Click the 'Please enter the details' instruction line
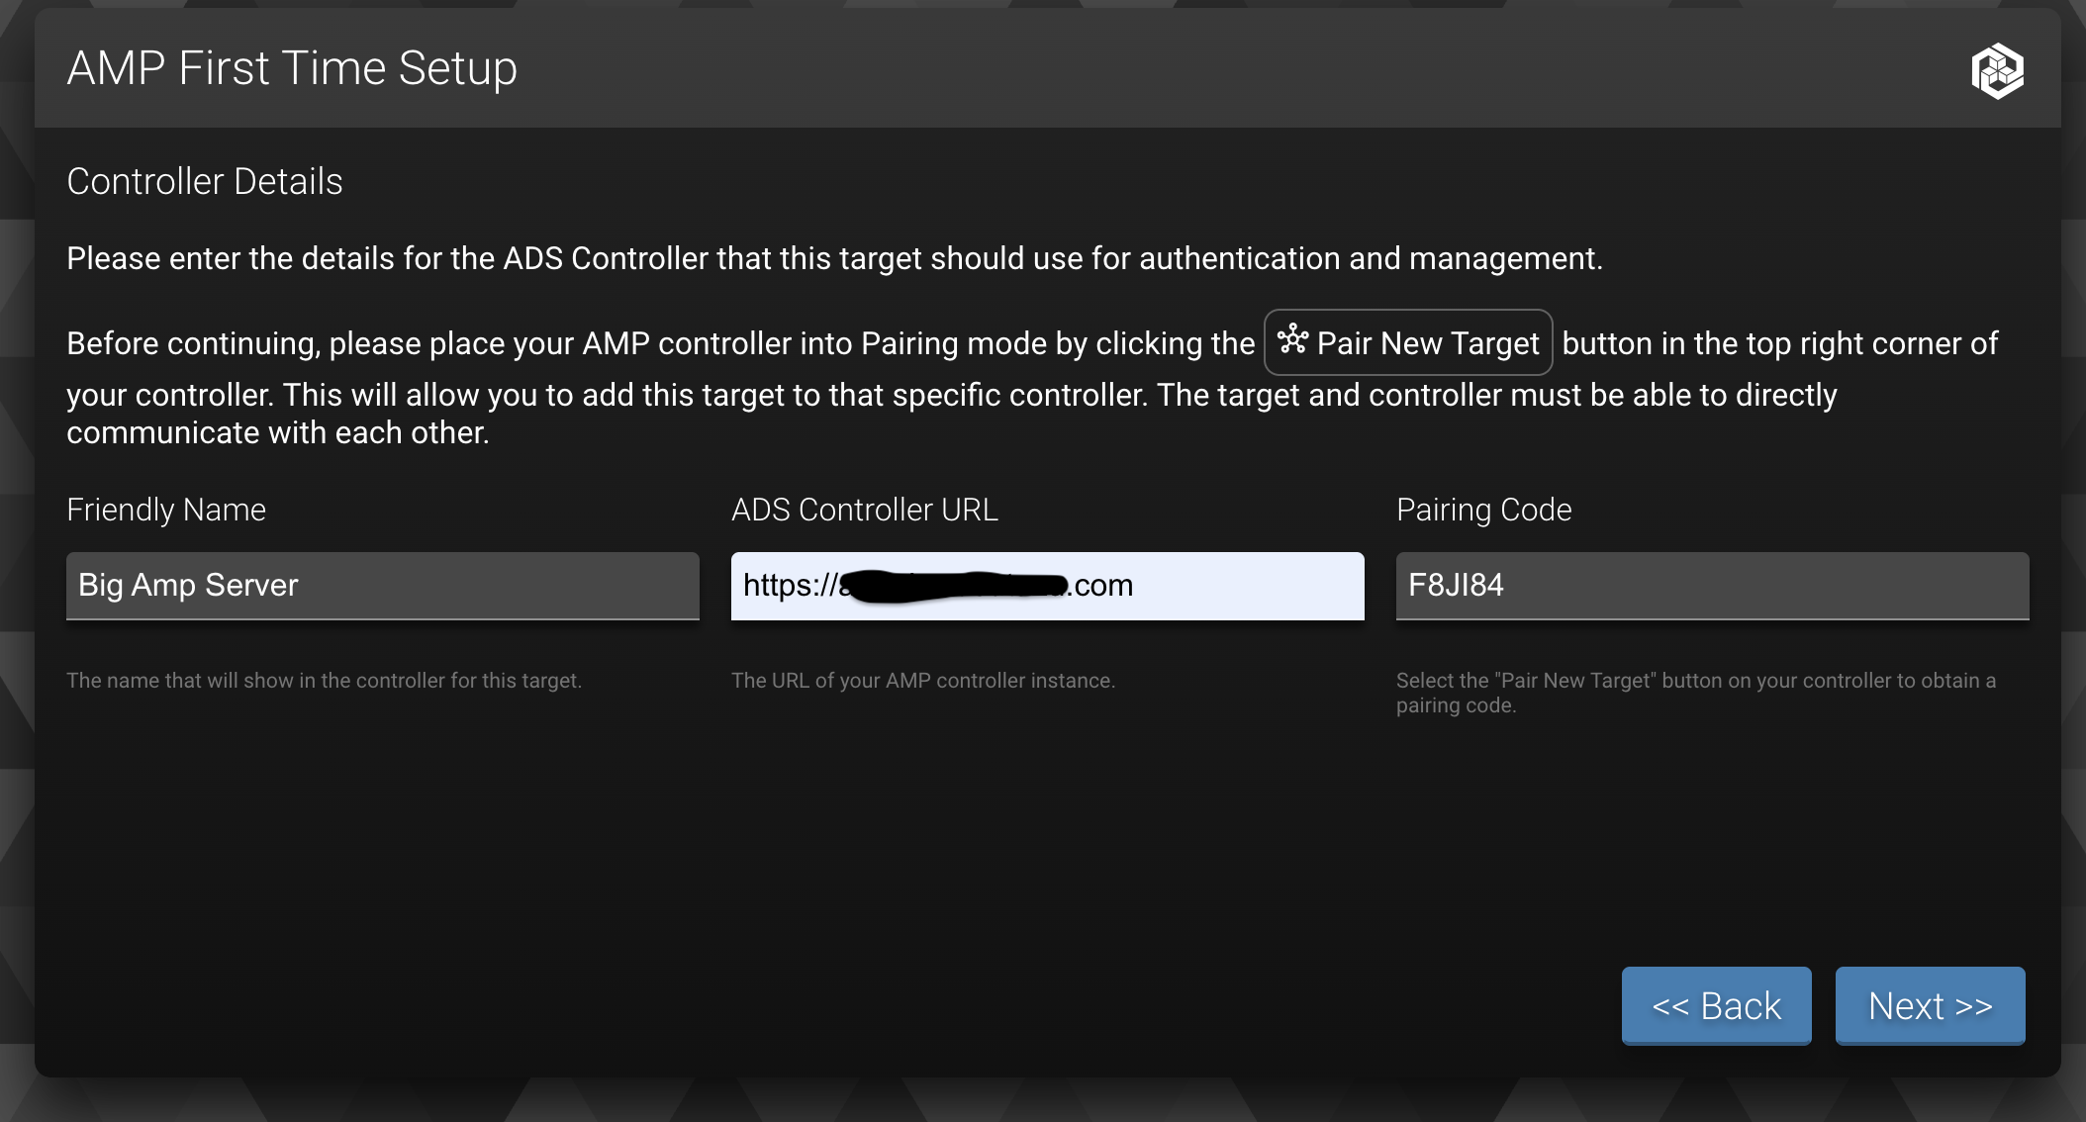The height and width of the screenshot is (1122, 2086). tap(834, 259)
